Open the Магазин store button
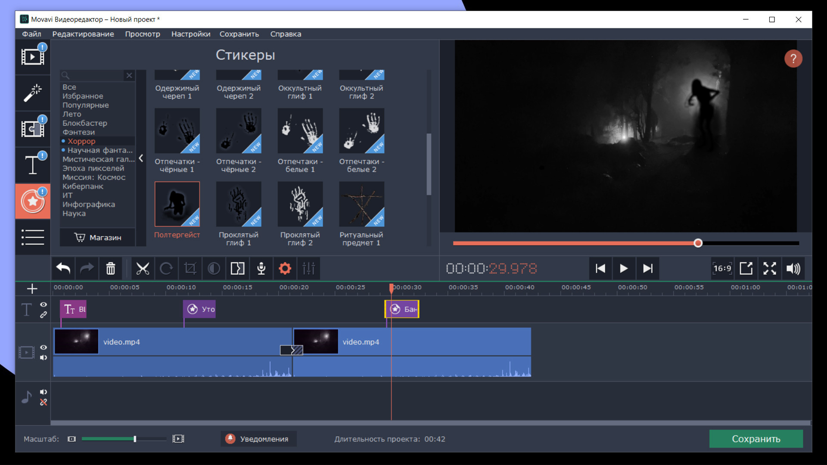Screen dimensions: 827x465 (98, 238)
